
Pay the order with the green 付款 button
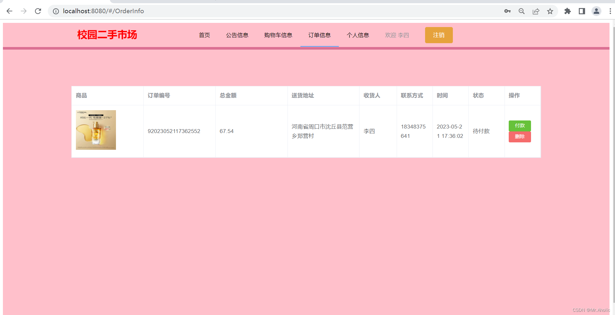coord(520,126)
